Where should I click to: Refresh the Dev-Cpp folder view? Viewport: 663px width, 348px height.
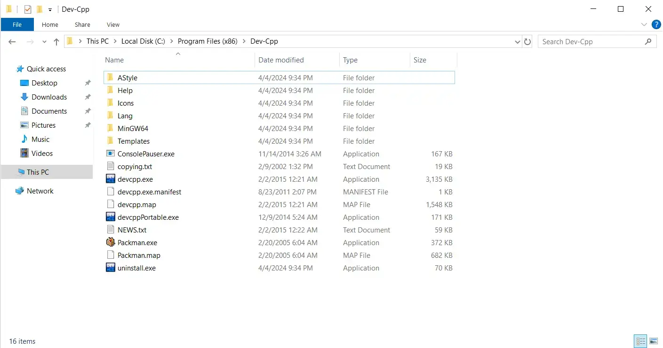pos(527,42)
